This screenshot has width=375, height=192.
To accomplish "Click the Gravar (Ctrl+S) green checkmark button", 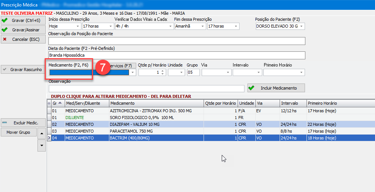I will pyautogui.click(x=23, y=20).
